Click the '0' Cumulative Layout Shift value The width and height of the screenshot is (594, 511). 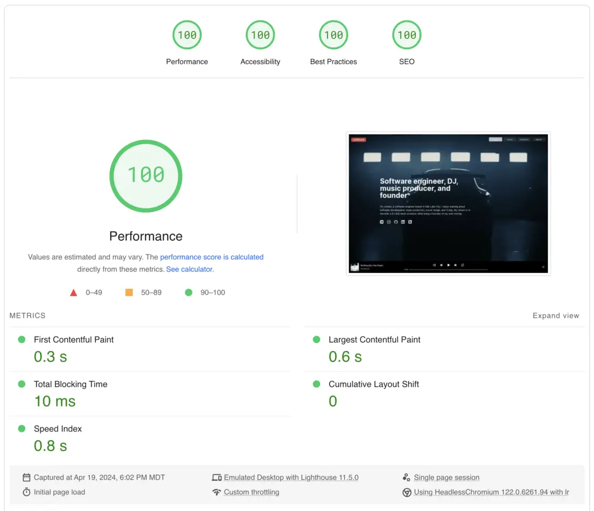pyautogui.click(x=333, y=401)
